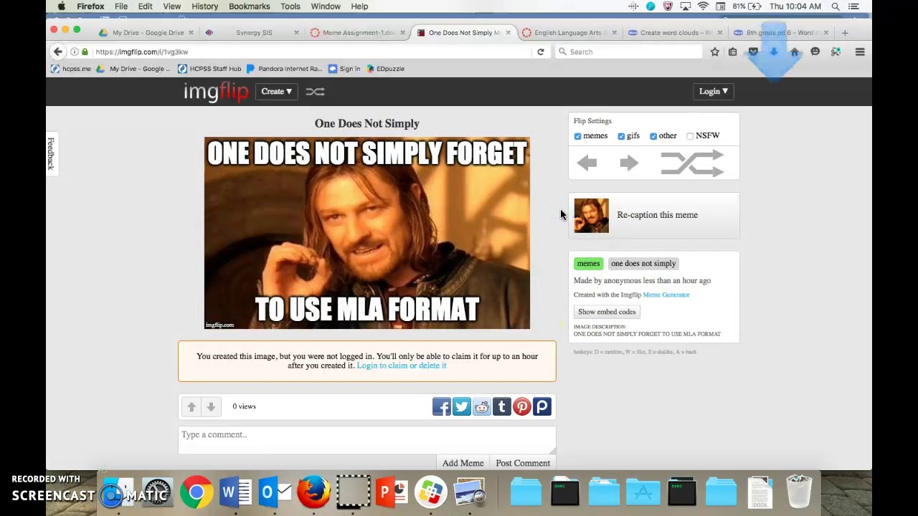Open PowerPoint from the Dock
This screenshot has width=918, height=516.
[392, 493]
